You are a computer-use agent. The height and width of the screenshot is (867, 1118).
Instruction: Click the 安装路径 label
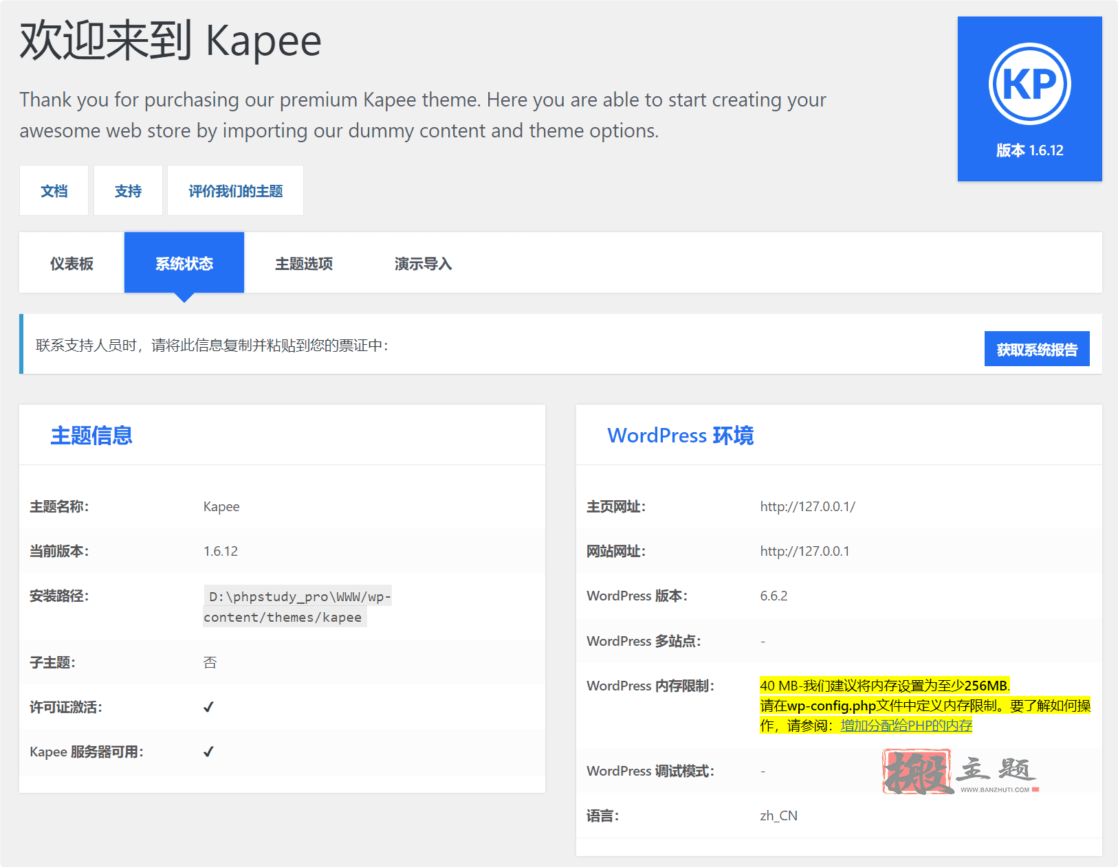click(x=59, y=596)
